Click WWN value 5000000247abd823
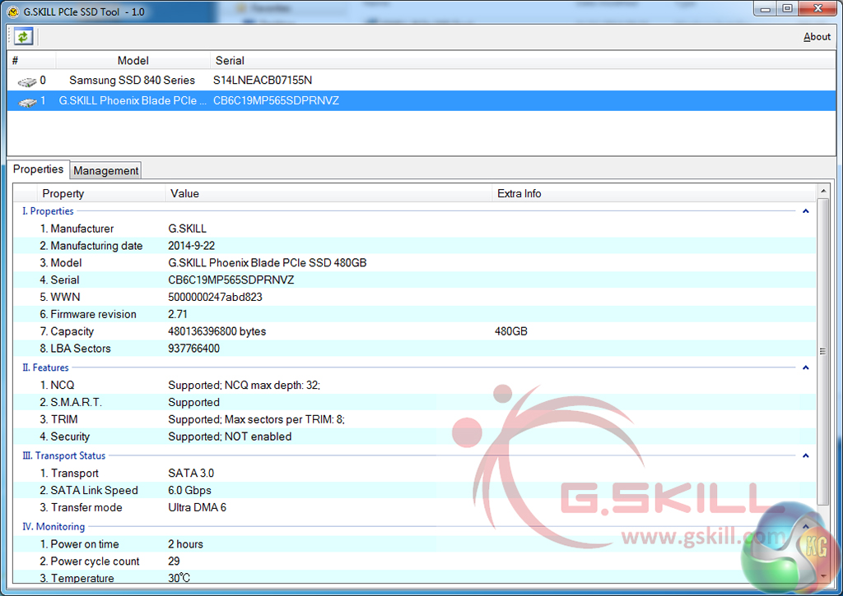Screen dimensions: 843x596 pos(215,298)
